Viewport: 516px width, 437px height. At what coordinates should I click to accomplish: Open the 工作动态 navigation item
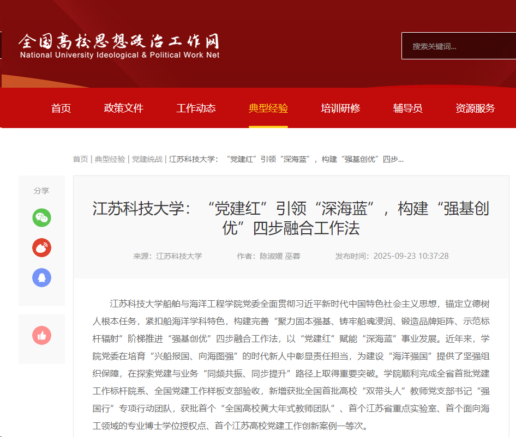point(196,108)
